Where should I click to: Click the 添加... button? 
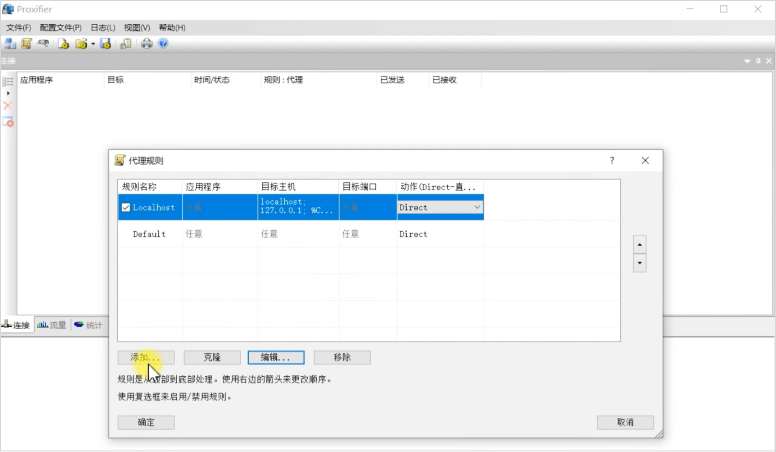tap(146, 357)
